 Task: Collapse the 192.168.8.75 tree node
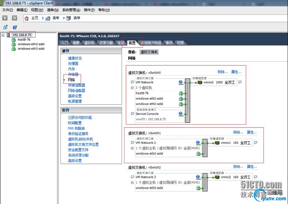pyautogui.click(x=3, y=35)
